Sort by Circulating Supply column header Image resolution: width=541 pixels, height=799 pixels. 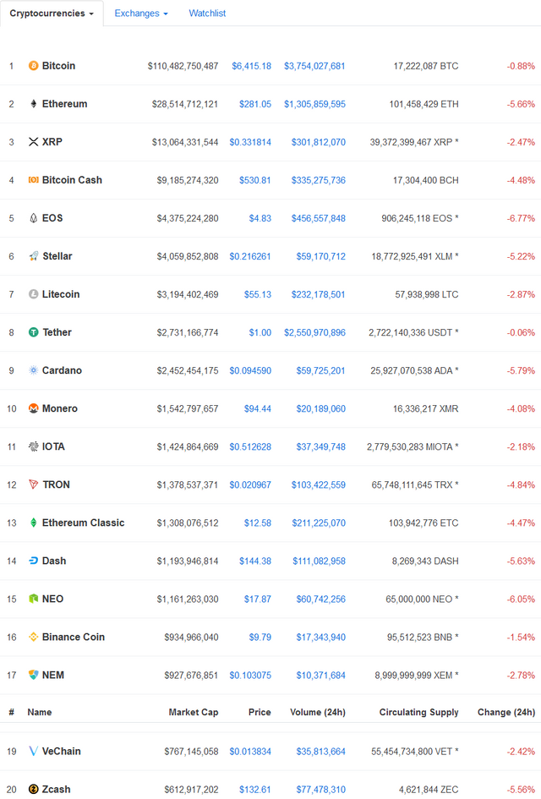[x=418, y=712]
